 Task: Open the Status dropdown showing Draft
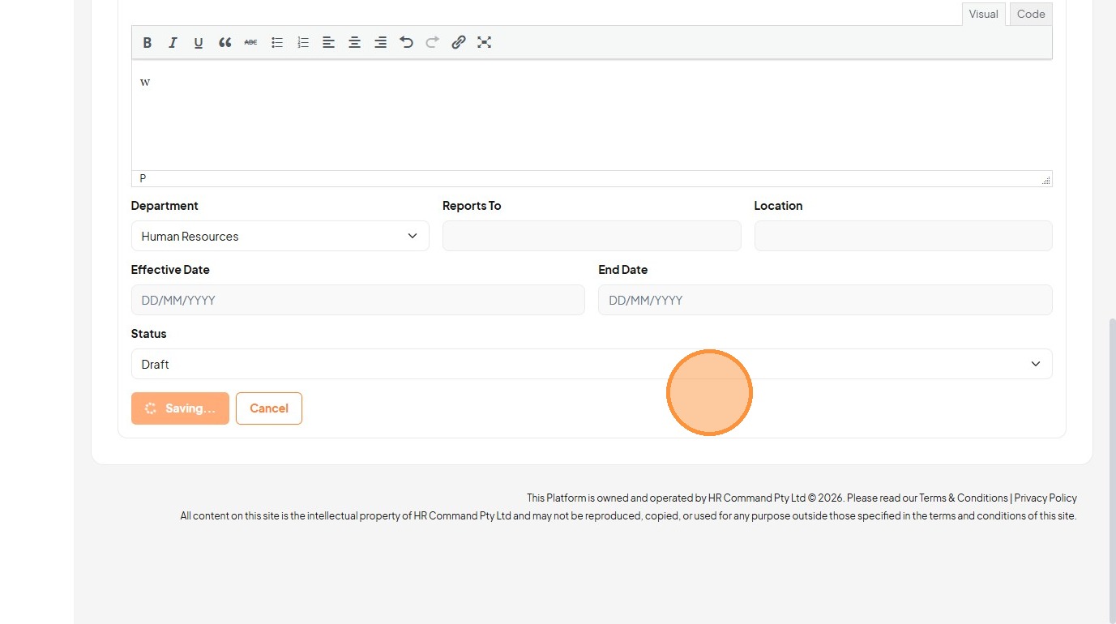tap(592, 364)
